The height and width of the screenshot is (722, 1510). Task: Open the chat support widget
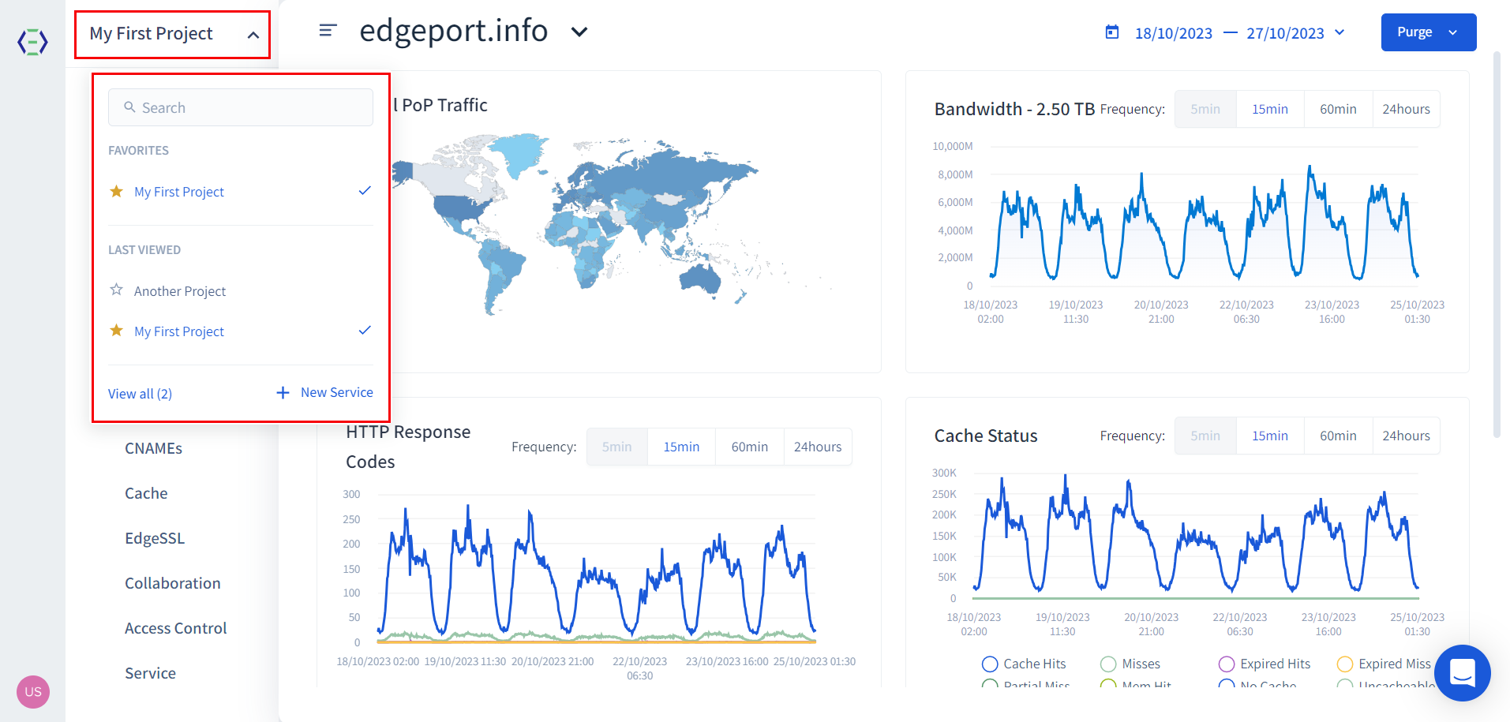tap(1462, 673)
